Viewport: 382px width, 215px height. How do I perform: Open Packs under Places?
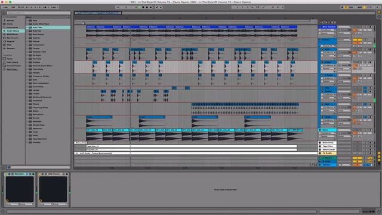(13, 59)
